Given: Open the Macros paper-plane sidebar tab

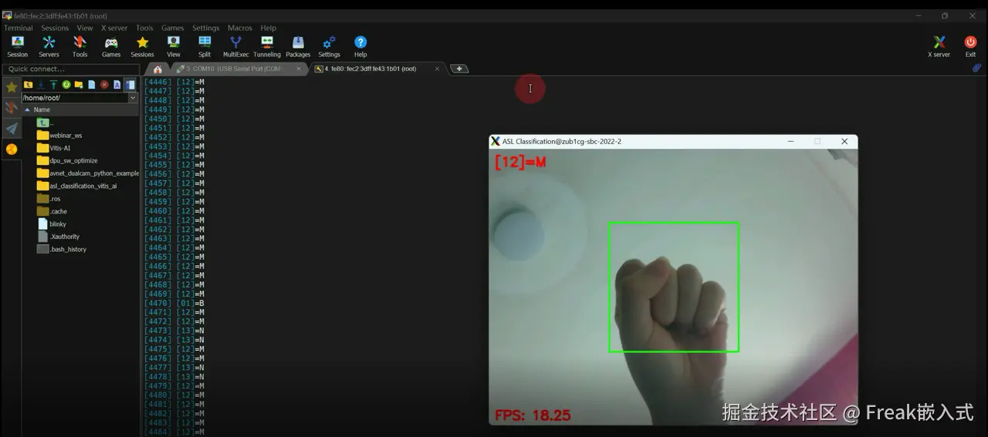Looking at the screenshot, I should (12, 128).
